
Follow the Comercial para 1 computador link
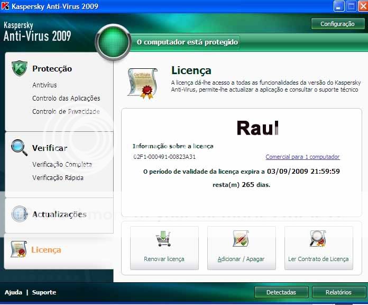coord(302,157)
